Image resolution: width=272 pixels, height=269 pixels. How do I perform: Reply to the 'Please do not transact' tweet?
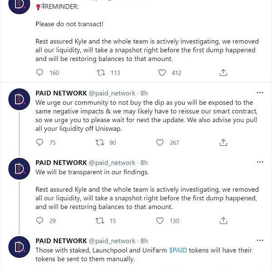coord(40,73)
